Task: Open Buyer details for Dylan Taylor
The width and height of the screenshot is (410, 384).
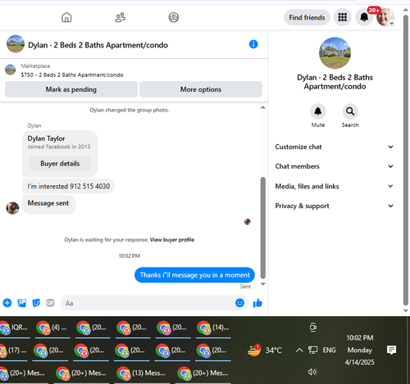Action: point(60,164)
